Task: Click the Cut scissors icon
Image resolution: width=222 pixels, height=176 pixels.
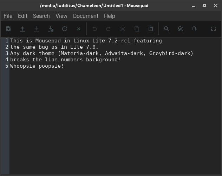Action: coord(123,29)
